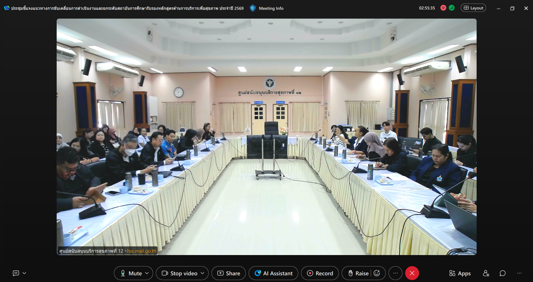Raise your hand

pos(358,273)
